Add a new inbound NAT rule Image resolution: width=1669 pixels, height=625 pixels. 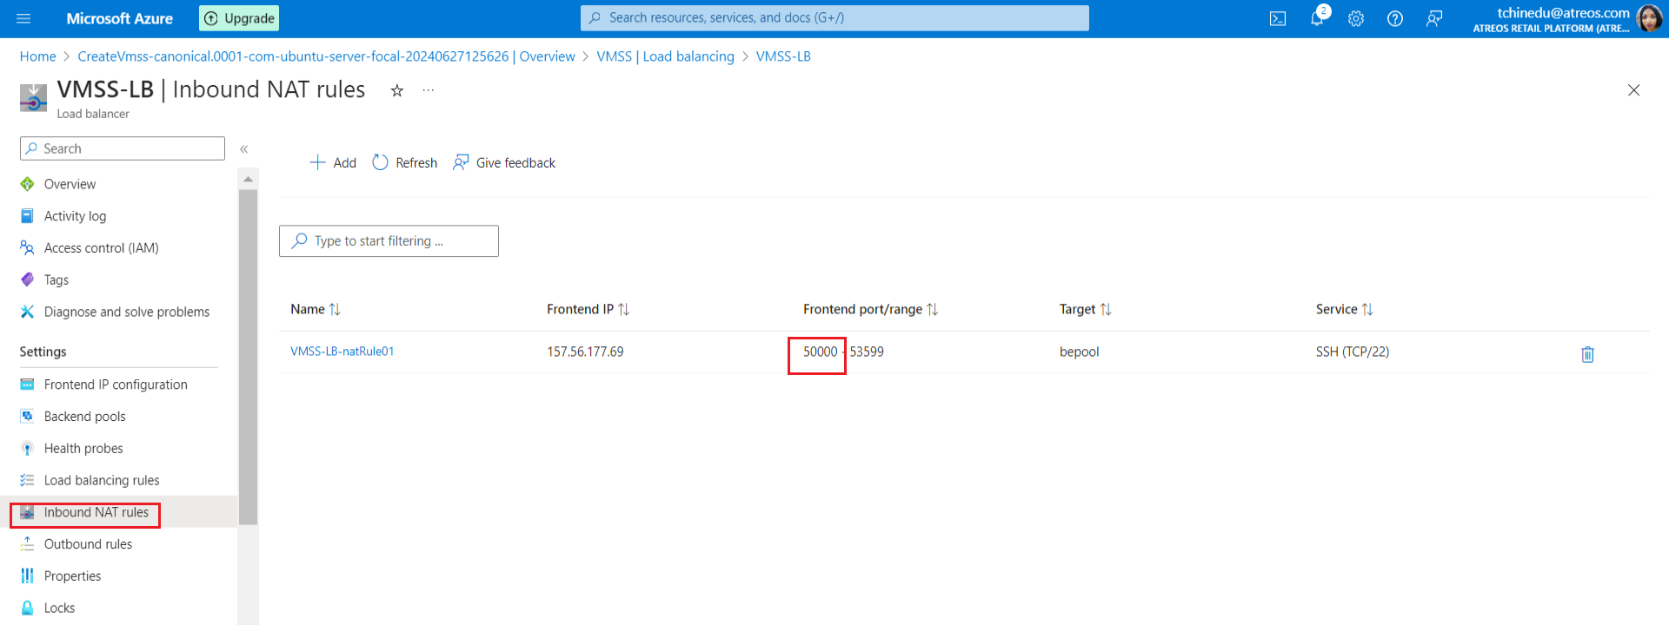(333, 162)
